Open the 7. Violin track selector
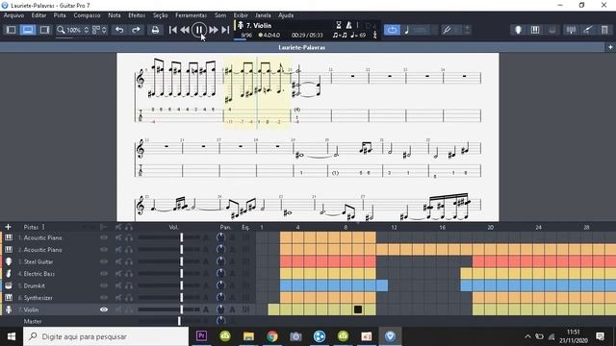Image resolution: width=616 pixels, height=346 pixels. pos(259,26)
